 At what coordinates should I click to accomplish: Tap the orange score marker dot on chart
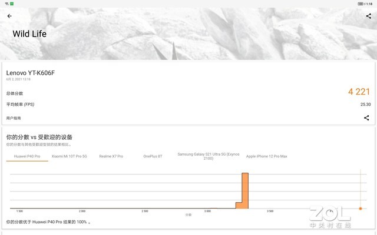pyautogui.click(x=361, y=209)
